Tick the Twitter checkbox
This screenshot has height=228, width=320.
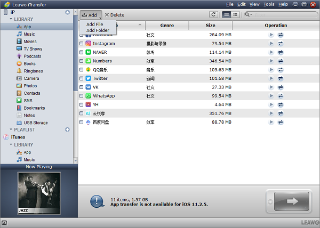tap(81, 78)
